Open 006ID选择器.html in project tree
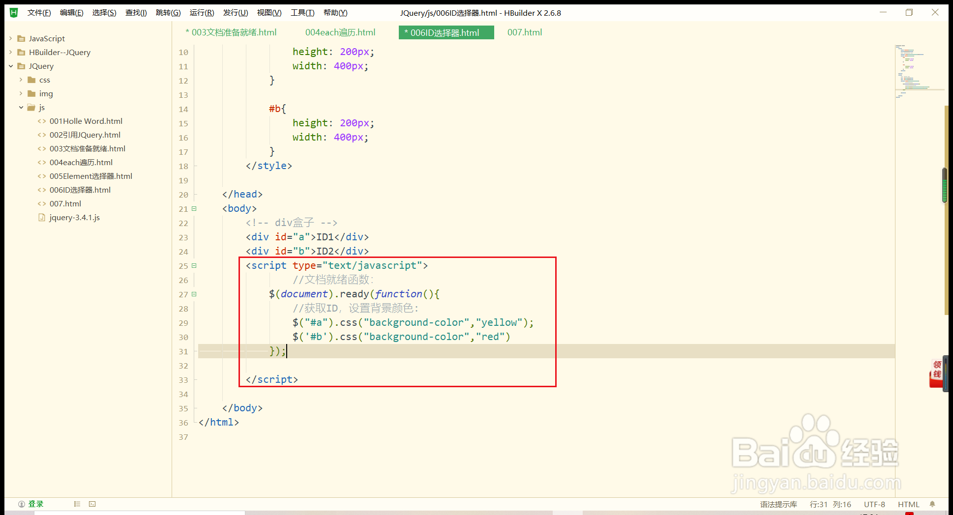 [80, 190]
